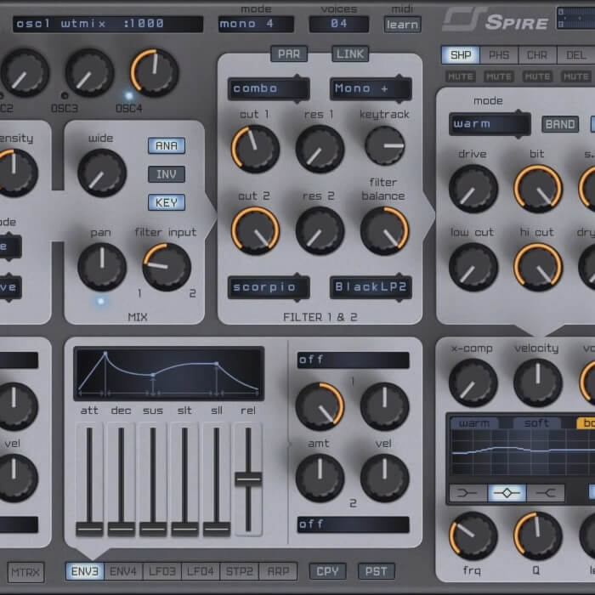Click the att envelope slider

pos(89,480)
